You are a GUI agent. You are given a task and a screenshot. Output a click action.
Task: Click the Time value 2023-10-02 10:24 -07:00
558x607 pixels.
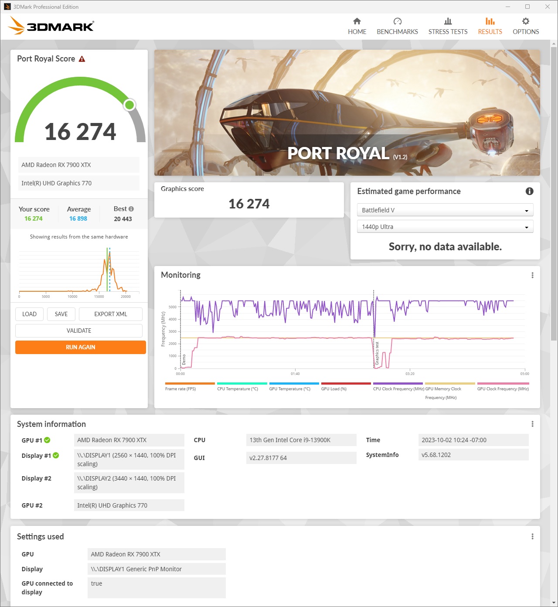(x=473, y=440)
